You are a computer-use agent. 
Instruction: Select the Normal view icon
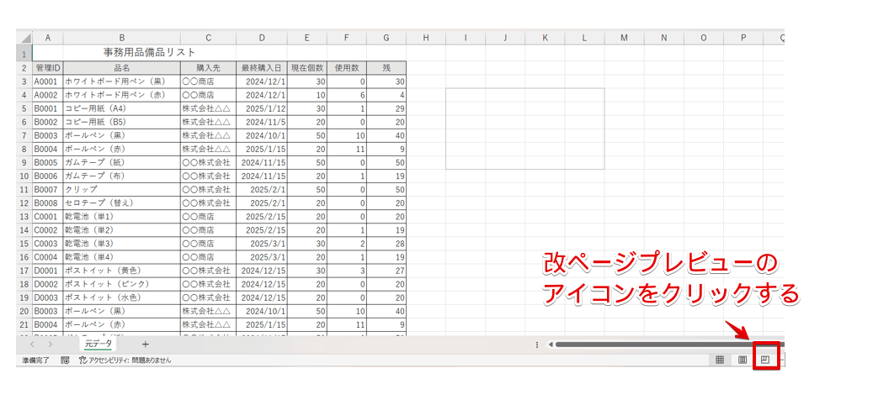(719, 360)
